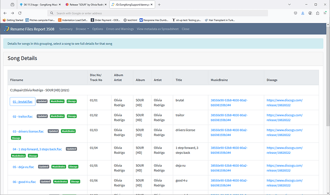Open a new tab with plus button

(x=159, y=4)
